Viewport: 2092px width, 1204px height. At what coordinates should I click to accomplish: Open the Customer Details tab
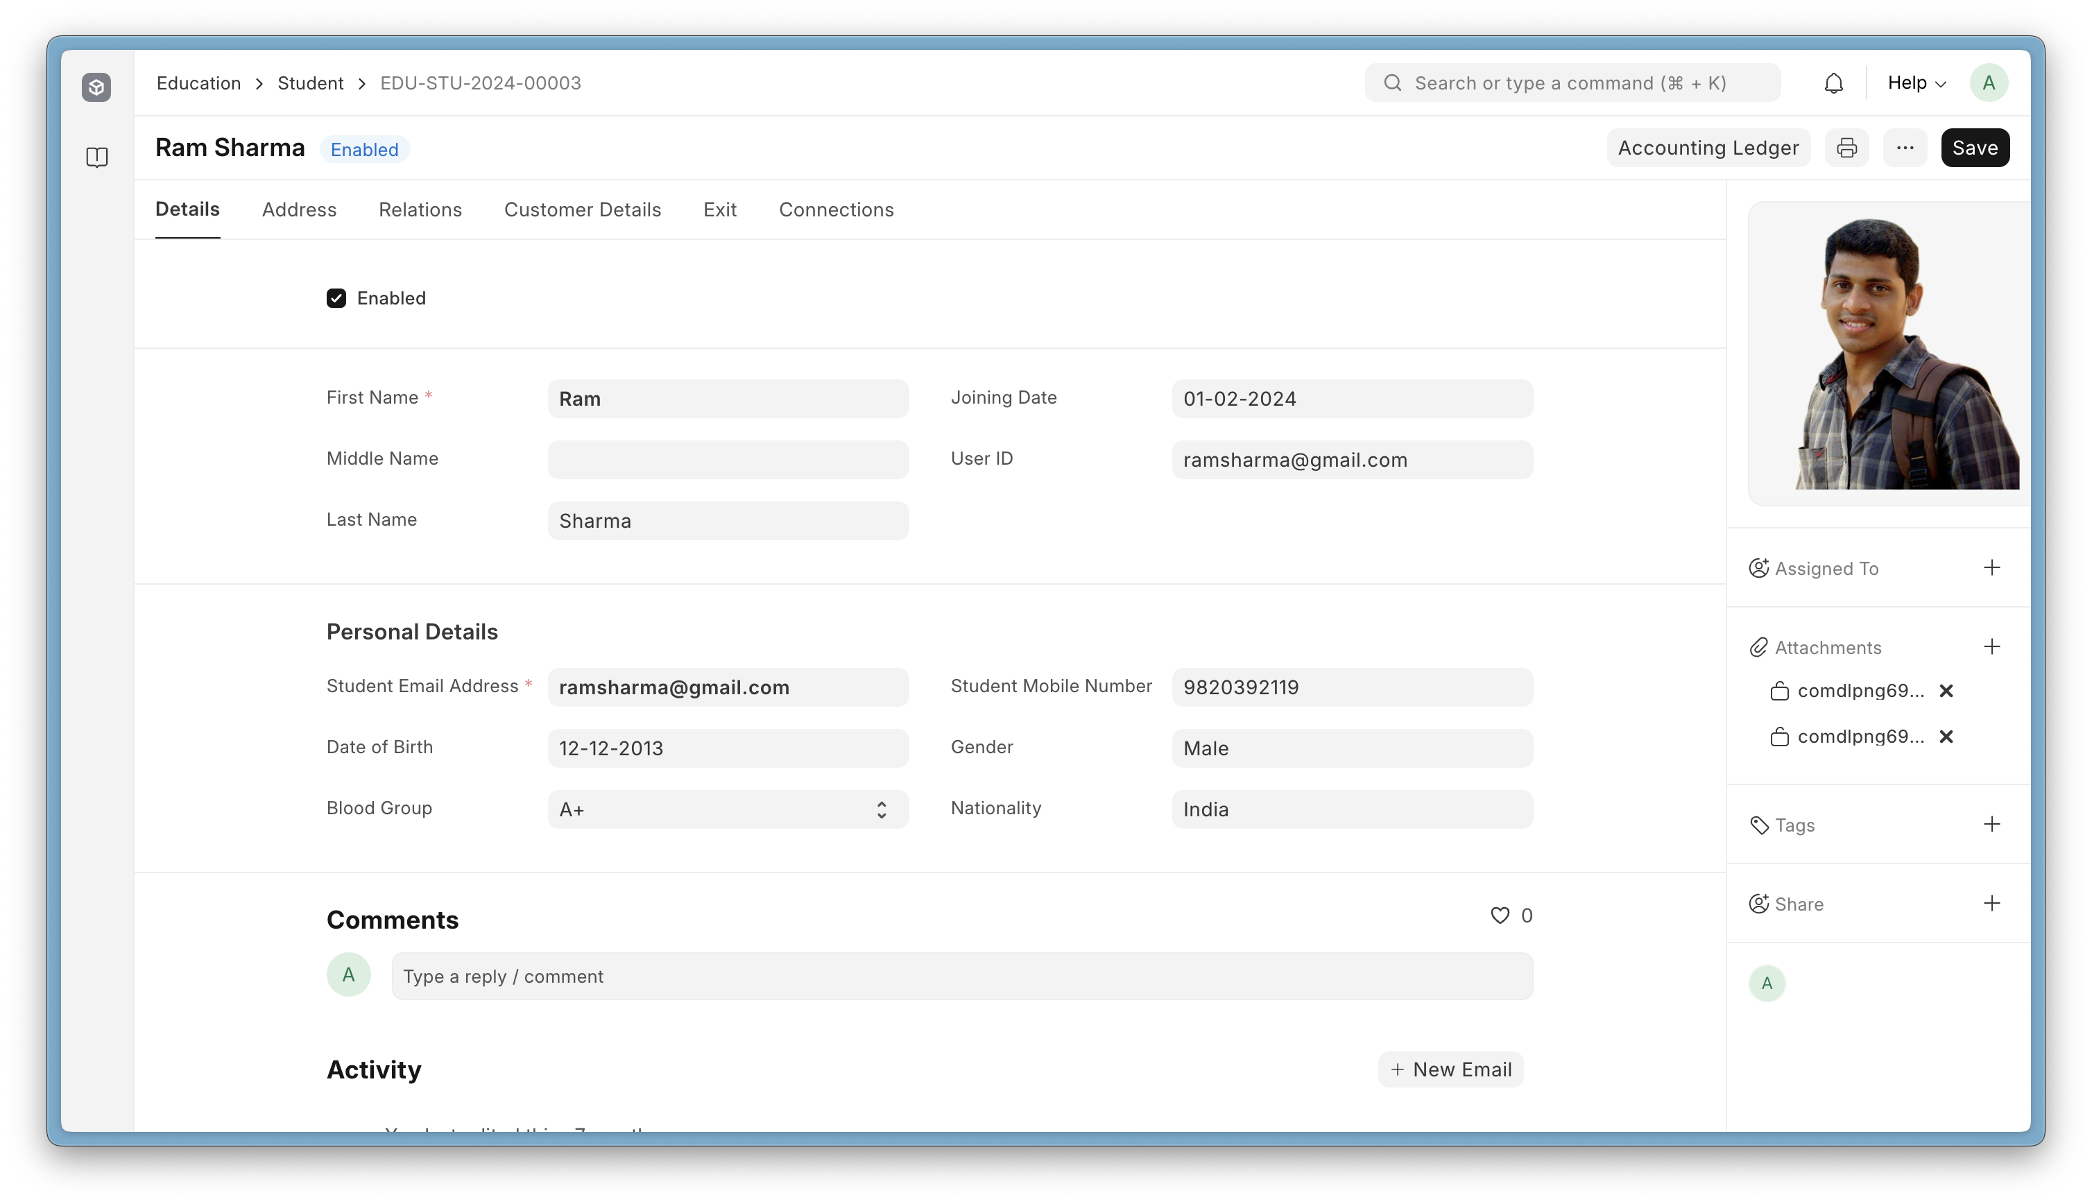pyautogui.click(x=582, y=210)
